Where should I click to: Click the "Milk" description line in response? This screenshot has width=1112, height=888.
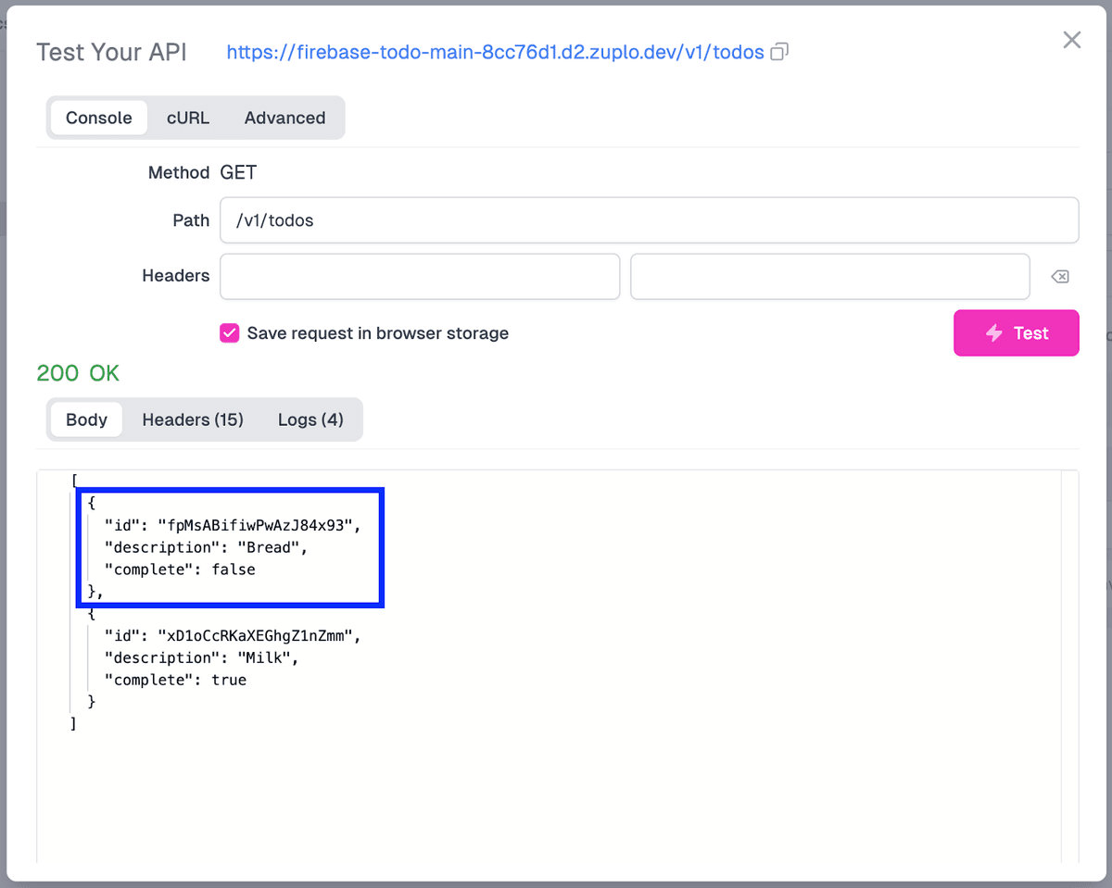pos(201,657)
